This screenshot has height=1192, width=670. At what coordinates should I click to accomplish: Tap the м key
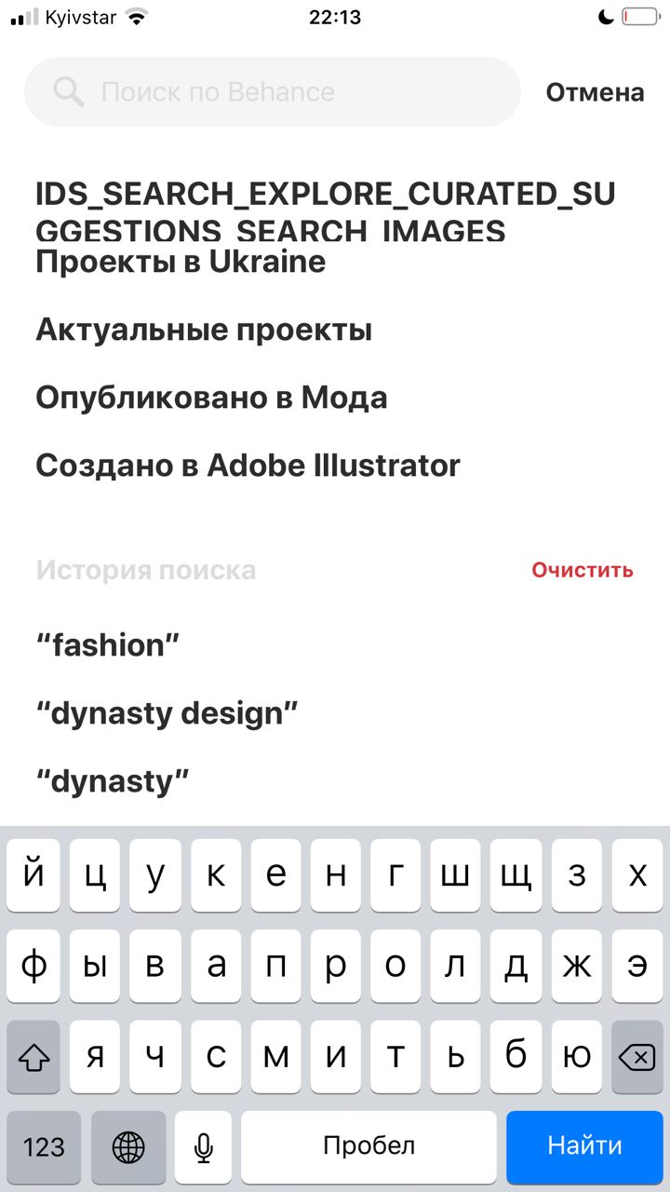point(275,1057)
